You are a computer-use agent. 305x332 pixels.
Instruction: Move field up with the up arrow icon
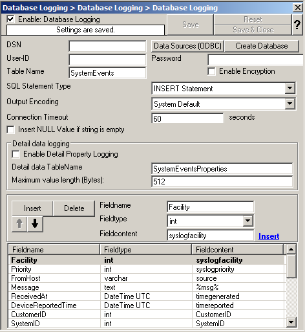tap(19, 223)
